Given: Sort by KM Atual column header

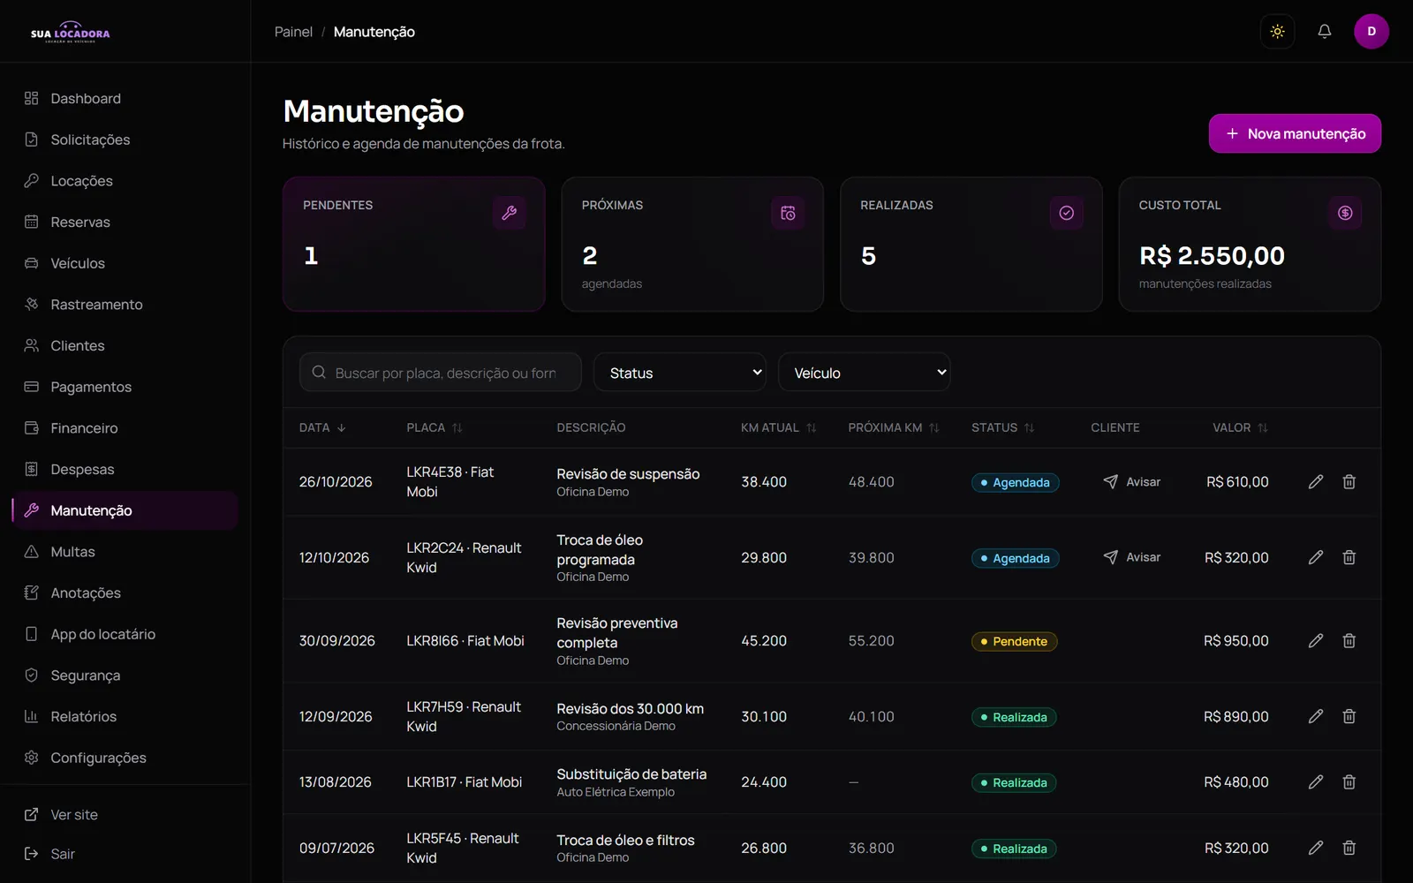Looking at the screenshot, I should tap(778, 427).
